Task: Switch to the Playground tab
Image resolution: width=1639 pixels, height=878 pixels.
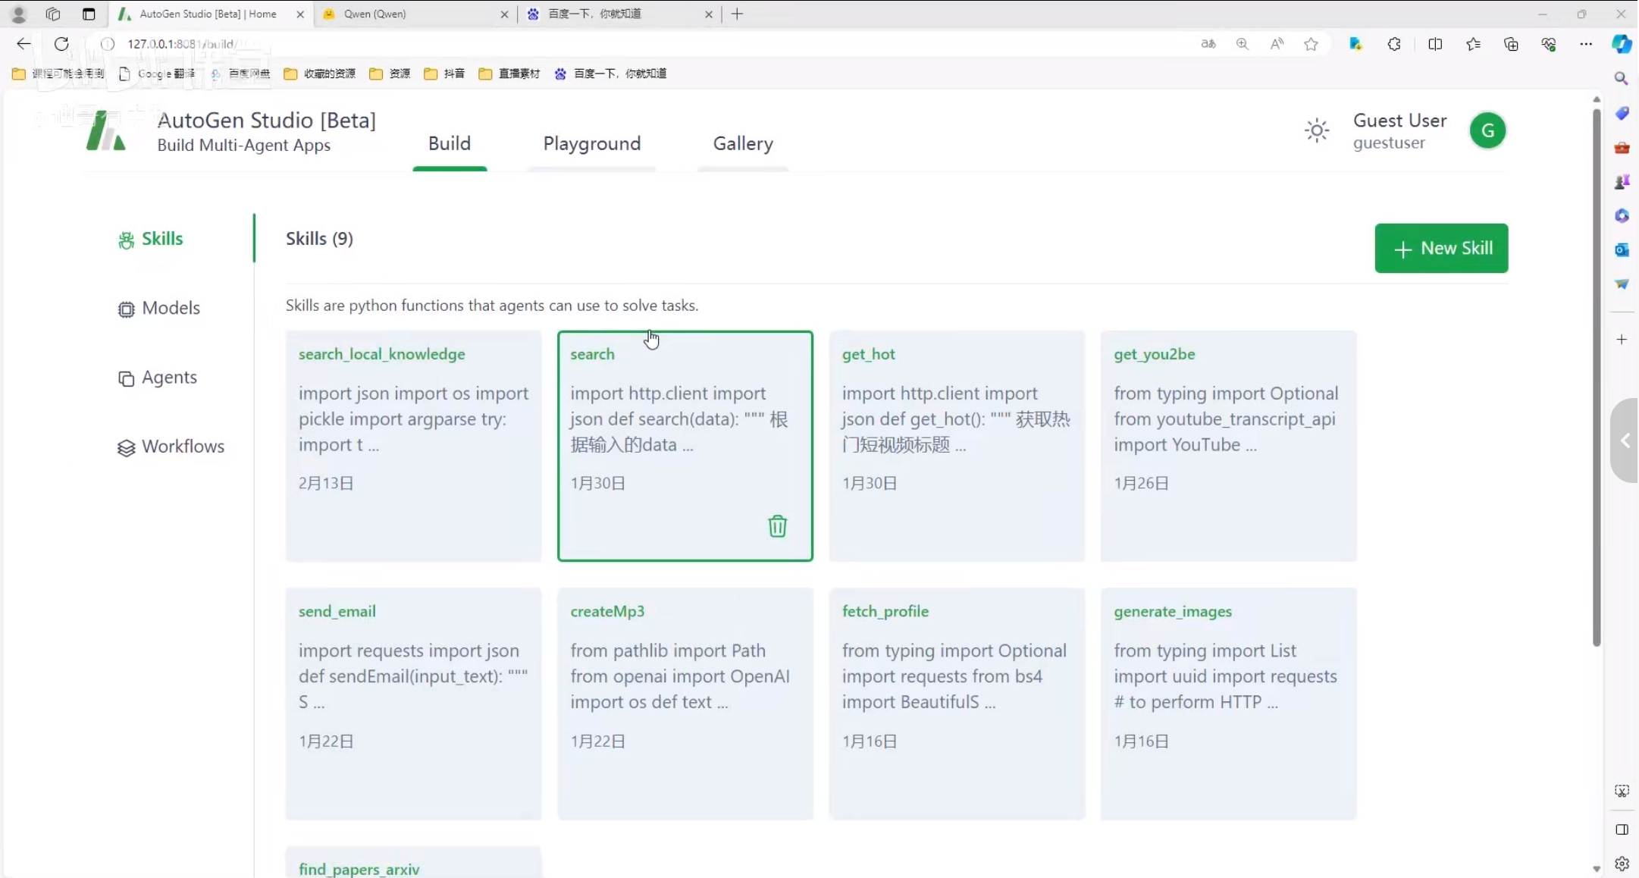Action: tap(592, 143)
